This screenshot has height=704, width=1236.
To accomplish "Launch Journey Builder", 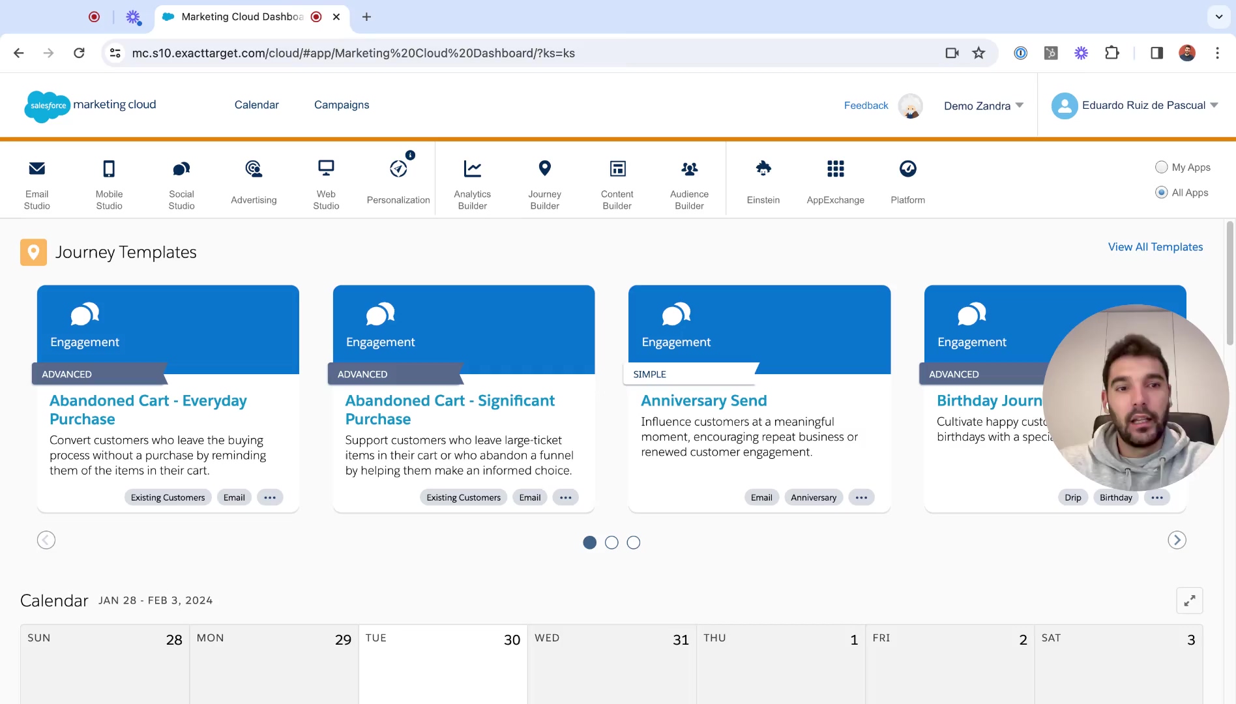I will [544, 184].
